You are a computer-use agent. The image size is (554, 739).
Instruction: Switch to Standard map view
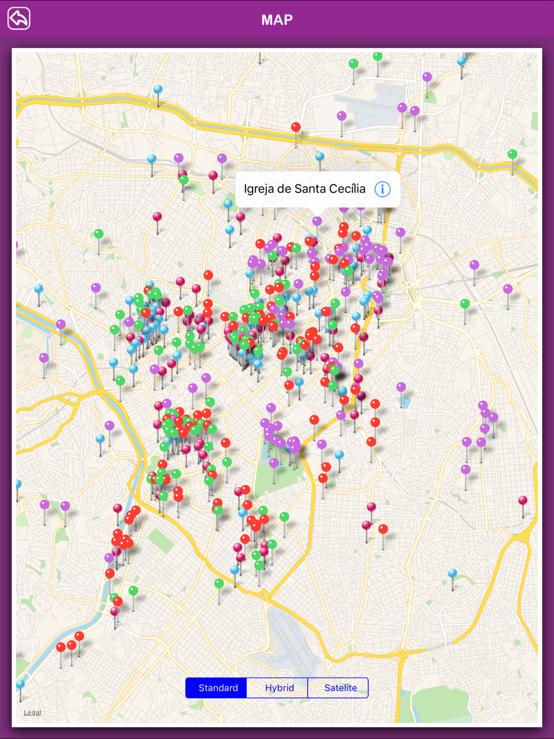(x=216, y=687)
